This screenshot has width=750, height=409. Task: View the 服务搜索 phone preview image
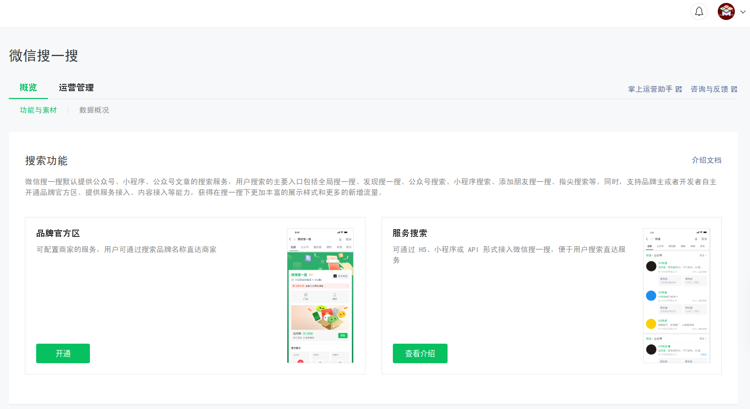point(677,295)
